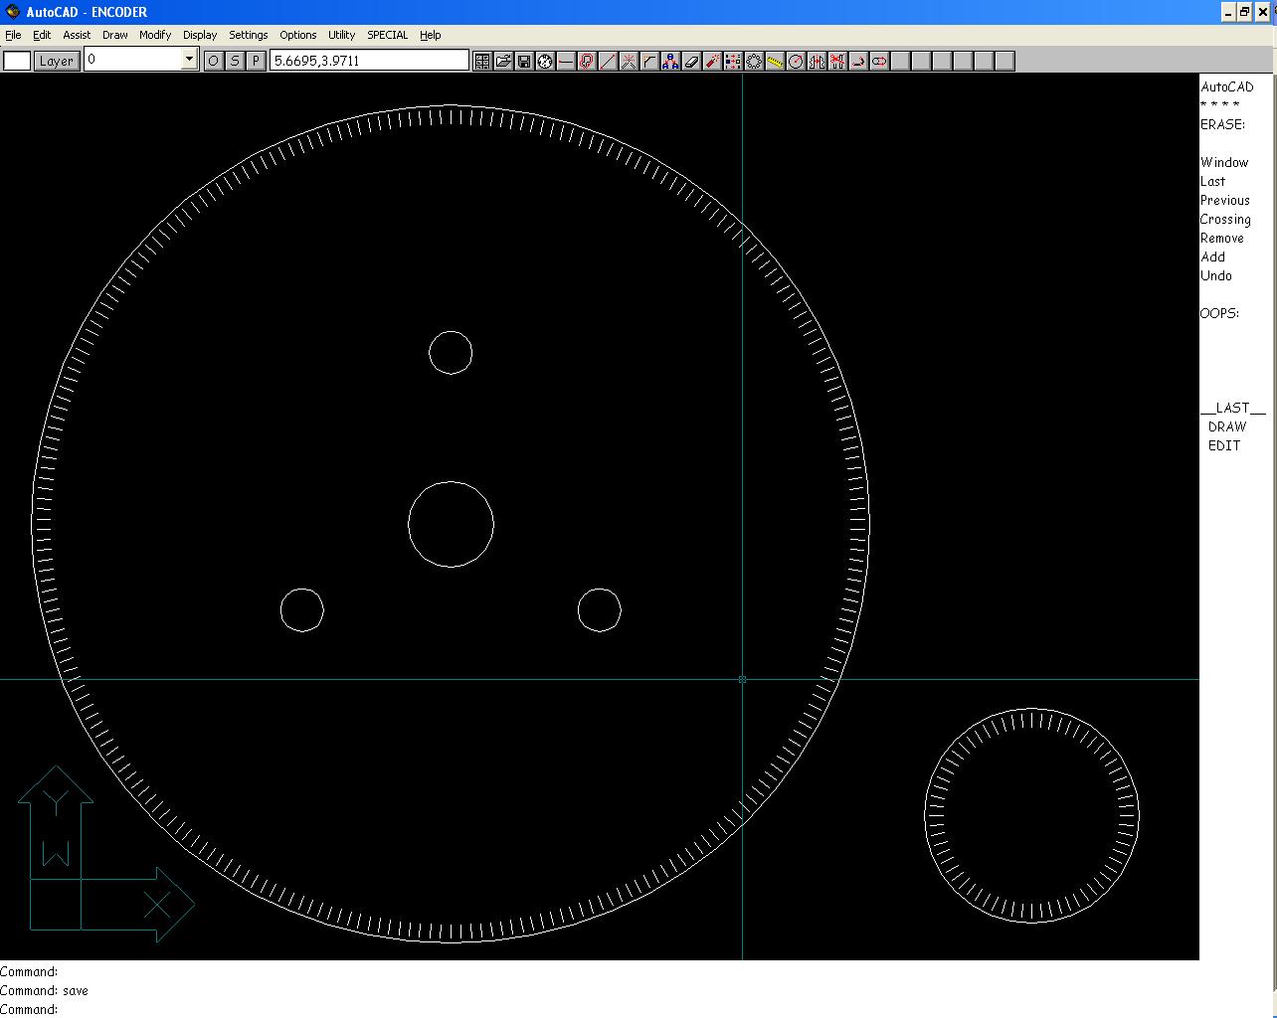Open the Edit menu
1277x1018 pixels.
[x=42, y=35]
